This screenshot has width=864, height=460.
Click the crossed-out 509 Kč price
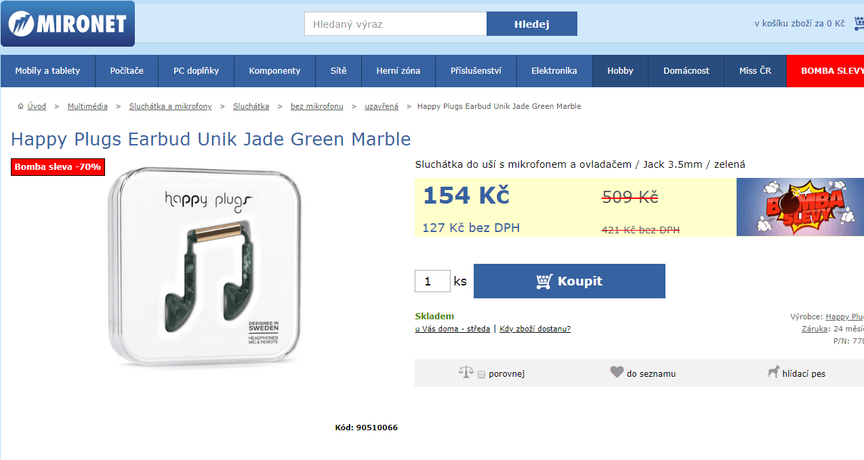[x=630, y=198]
